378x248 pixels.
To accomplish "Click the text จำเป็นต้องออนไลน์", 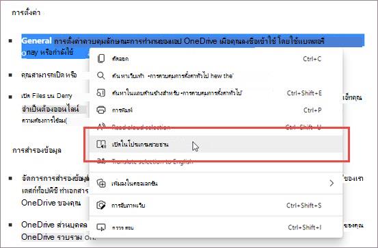I will click(50, 109).
